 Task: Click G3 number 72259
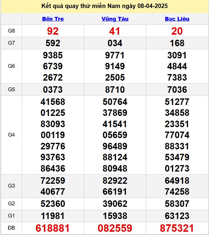click(x=53, y=180)
